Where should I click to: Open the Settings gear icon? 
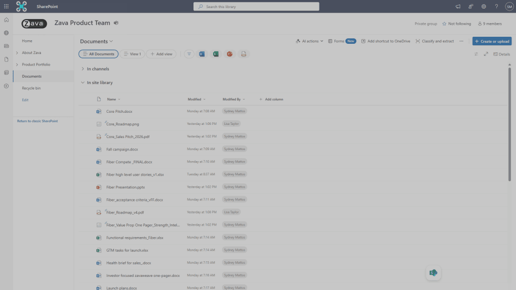[484, 6]
